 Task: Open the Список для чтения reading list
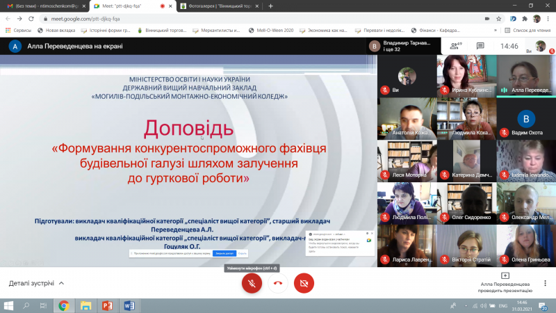tap(528, 31)
